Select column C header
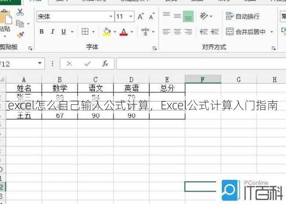Image resolution: width=286 pixels, height=204 pixels. 95,79
